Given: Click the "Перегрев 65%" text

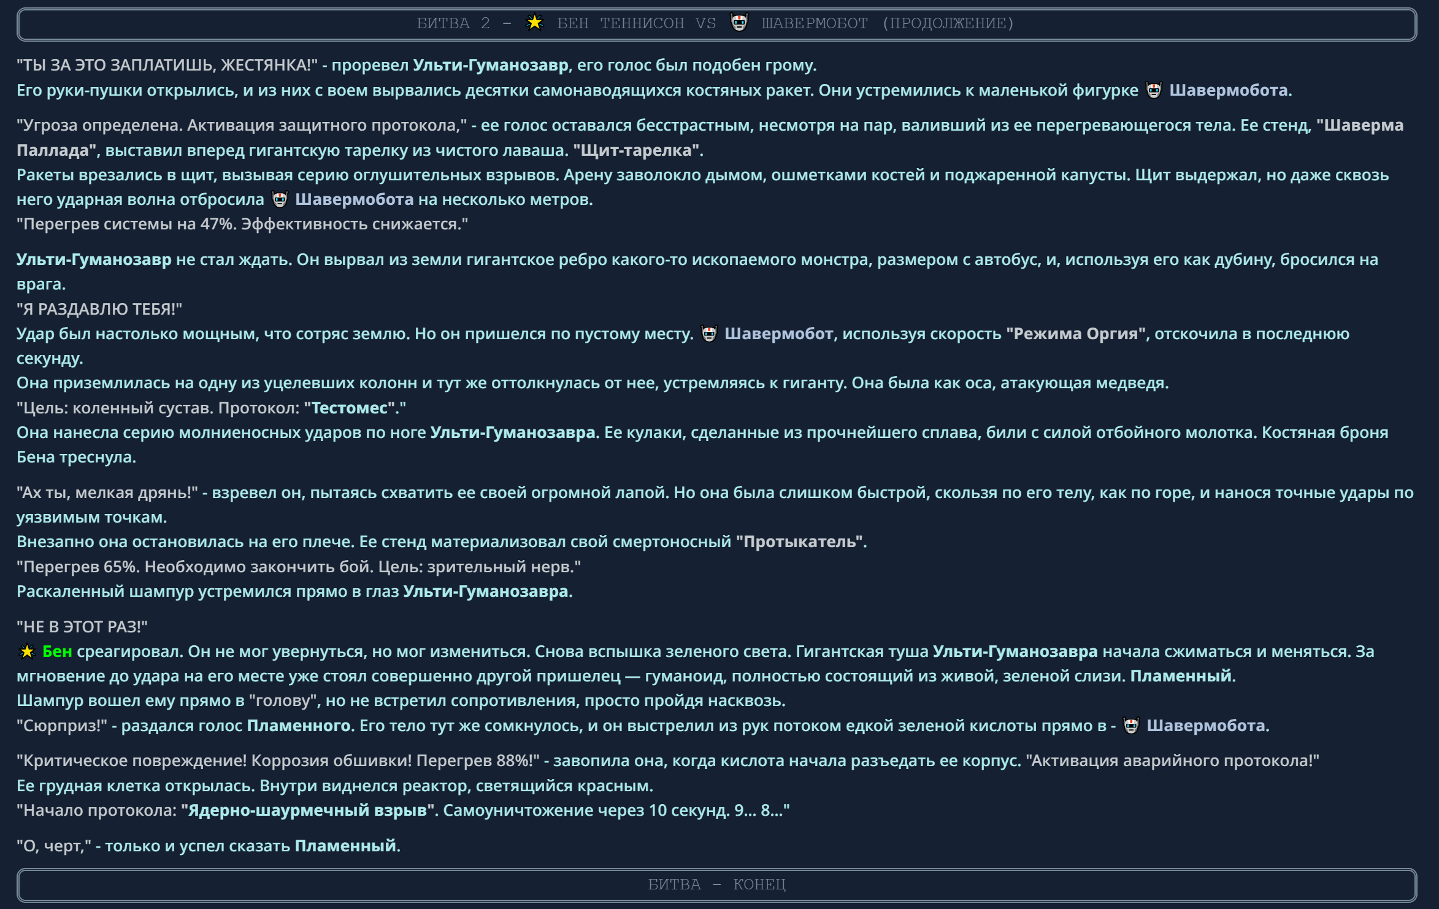Looking at the screenshot, I should point(81,567).
